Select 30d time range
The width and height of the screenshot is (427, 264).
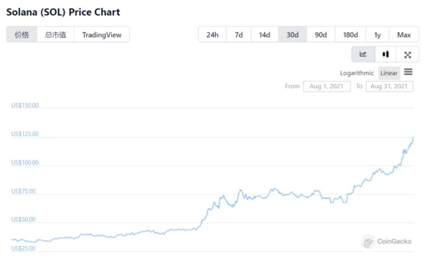[x=293, y=35]
